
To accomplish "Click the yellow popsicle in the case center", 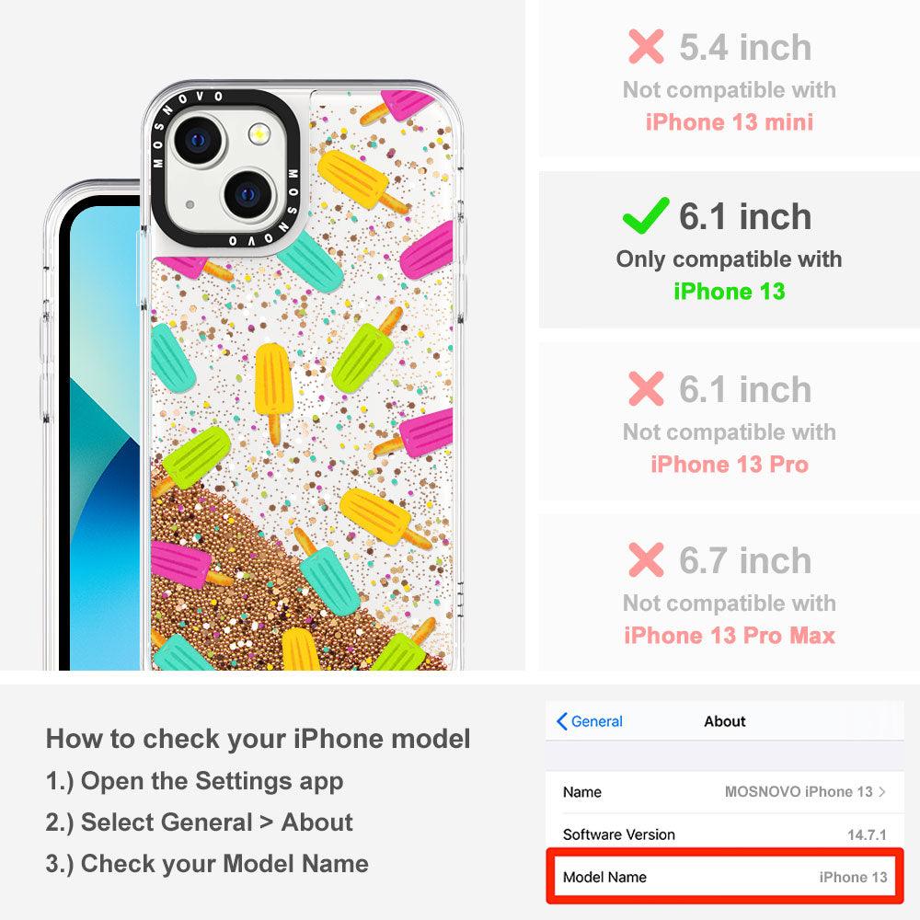I will (273, 392).
